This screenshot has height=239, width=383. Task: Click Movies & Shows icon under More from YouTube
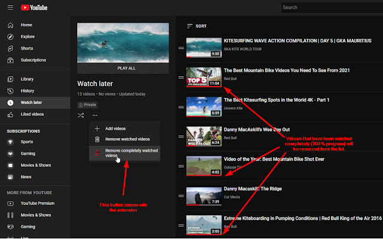(x=10, y=215)
